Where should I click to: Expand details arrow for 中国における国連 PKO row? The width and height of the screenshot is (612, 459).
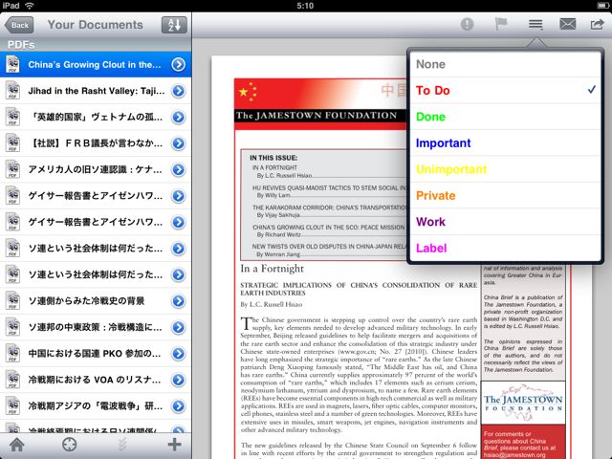click(x=179, y=354)
